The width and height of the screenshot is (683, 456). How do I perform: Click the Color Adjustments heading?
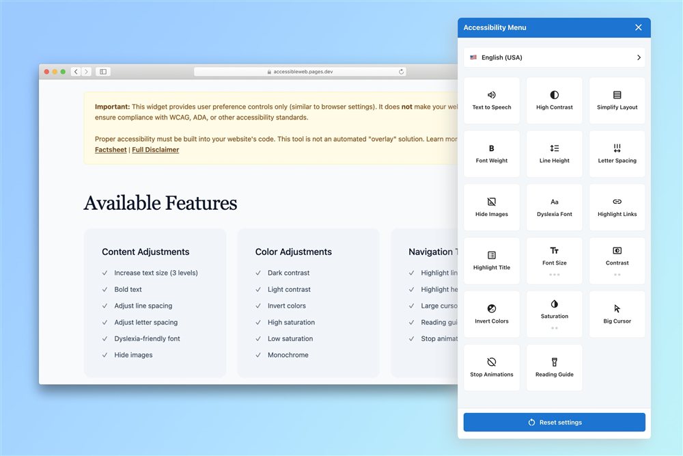[293, 252]
